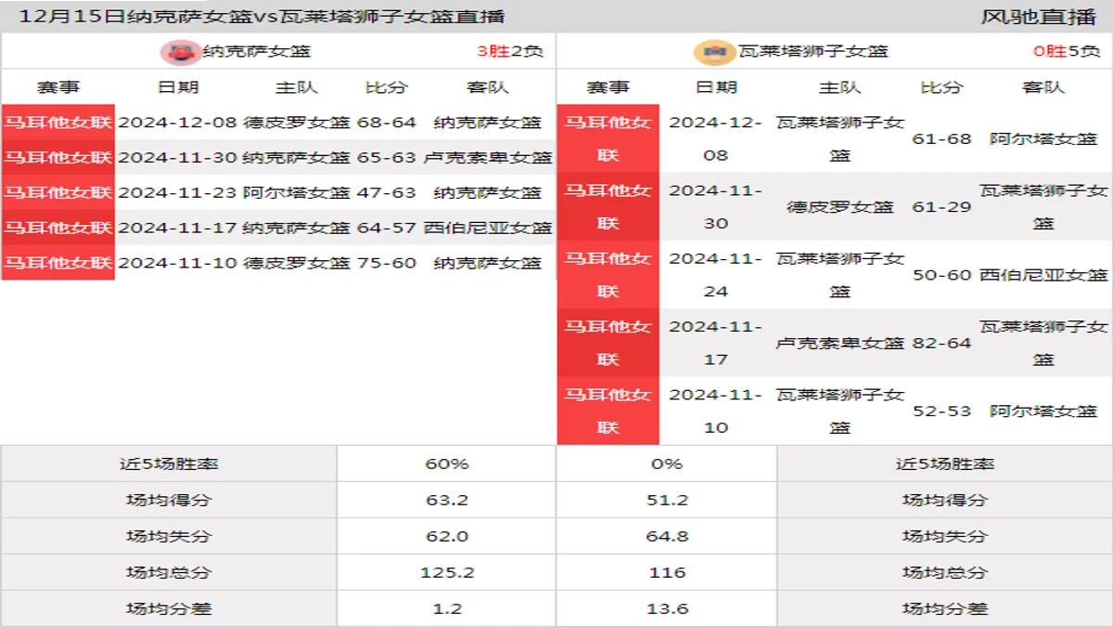Viewport: 1114px width, 627px height.
Task: Click the 马耳他女联 tag in the 61-68 row
Action: click(x=608, y=138)
